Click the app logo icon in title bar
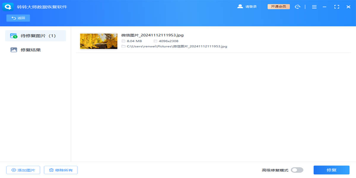 click(x=8, y=7)
